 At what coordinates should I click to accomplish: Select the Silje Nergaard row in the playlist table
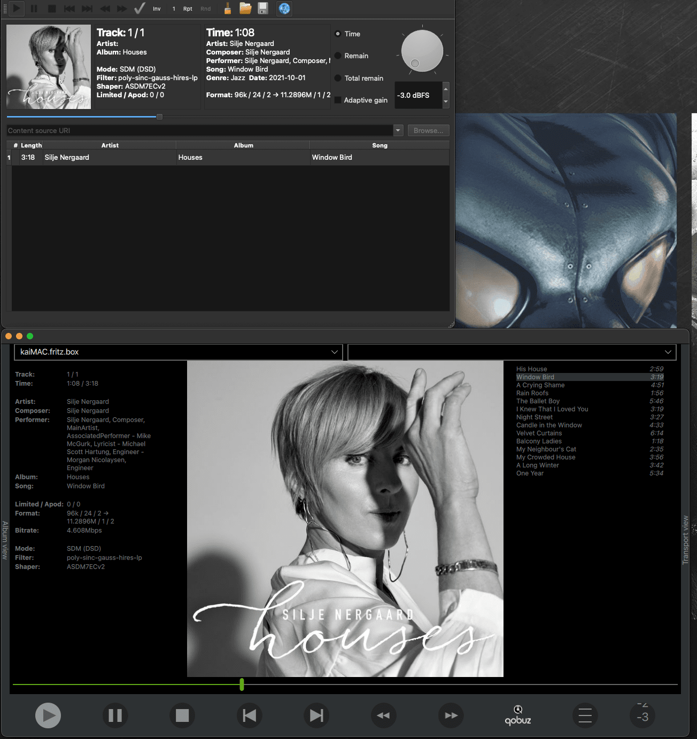tap(228, 157)
